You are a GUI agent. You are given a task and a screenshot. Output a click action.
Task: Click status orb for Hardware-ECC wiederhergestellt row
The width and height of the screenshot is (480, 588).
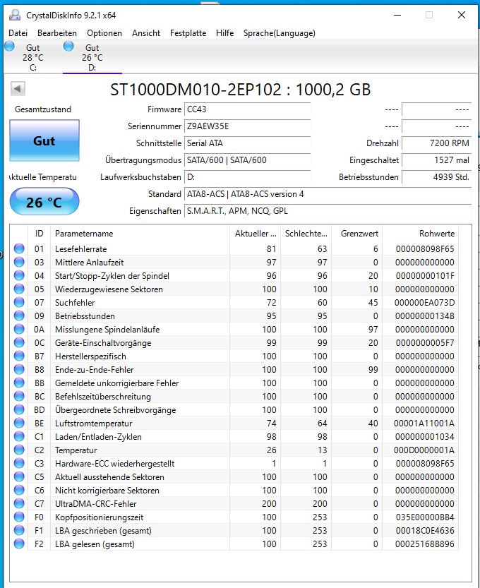click(19, 463)
